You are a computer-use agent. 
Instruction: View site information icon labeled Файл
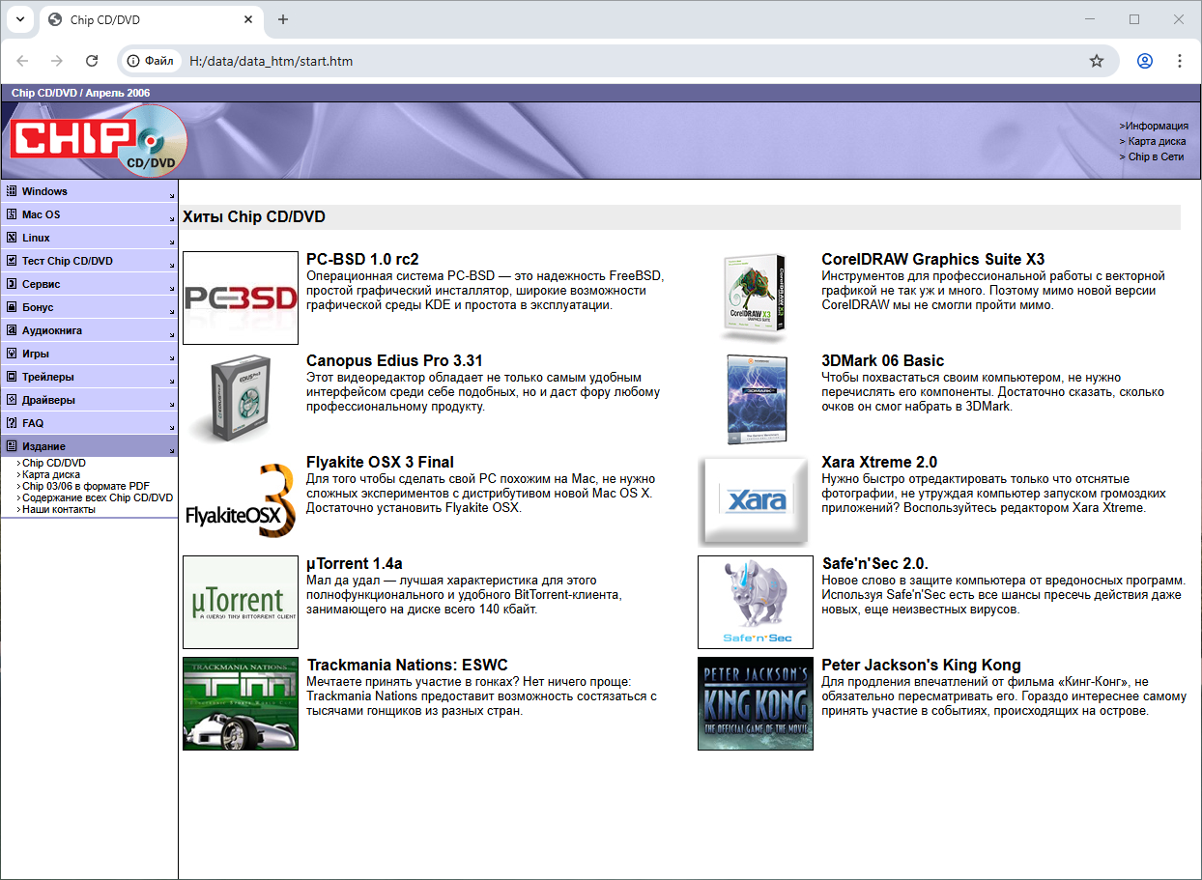pyautogui.click(x=150, y=61)
